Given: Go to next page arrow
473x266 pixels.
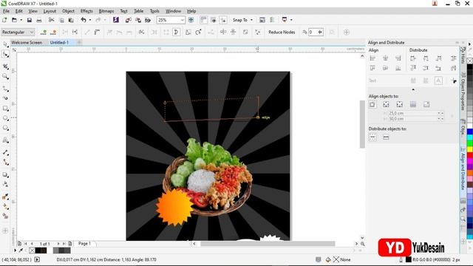Looking at the screenshot, I should point(58,244).
